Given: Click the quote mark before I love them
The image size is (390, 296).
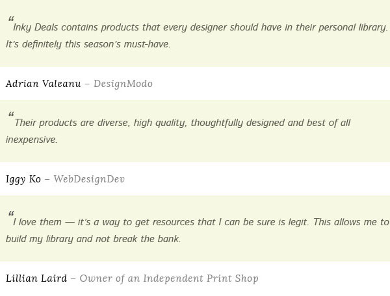Looking at the screenshot, I should point(11,214).
